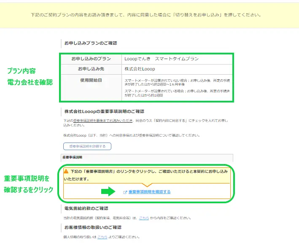Open the こちら link for 電気需給約款

pos(144,218)
